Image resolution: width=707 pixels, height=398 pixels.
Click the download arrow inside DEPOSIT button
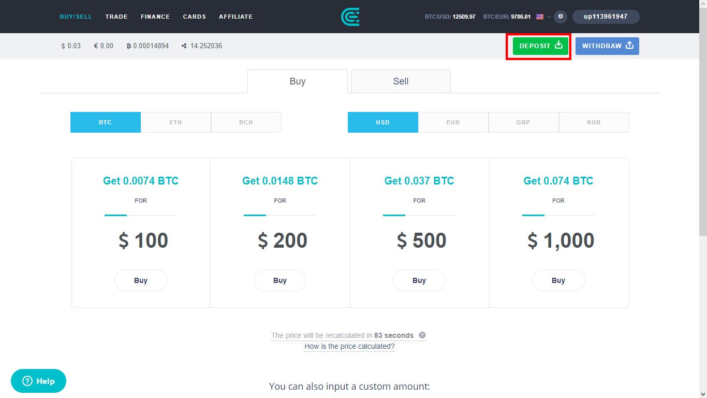[x=558, y=46]
